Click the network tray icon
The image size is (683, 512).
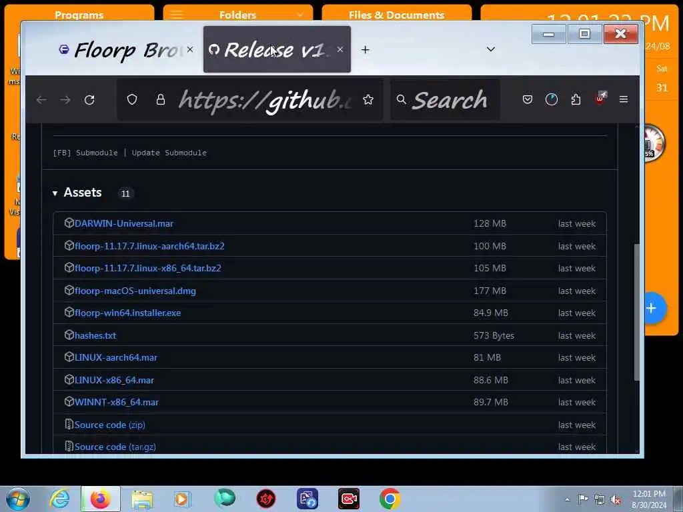click(600, 499)
